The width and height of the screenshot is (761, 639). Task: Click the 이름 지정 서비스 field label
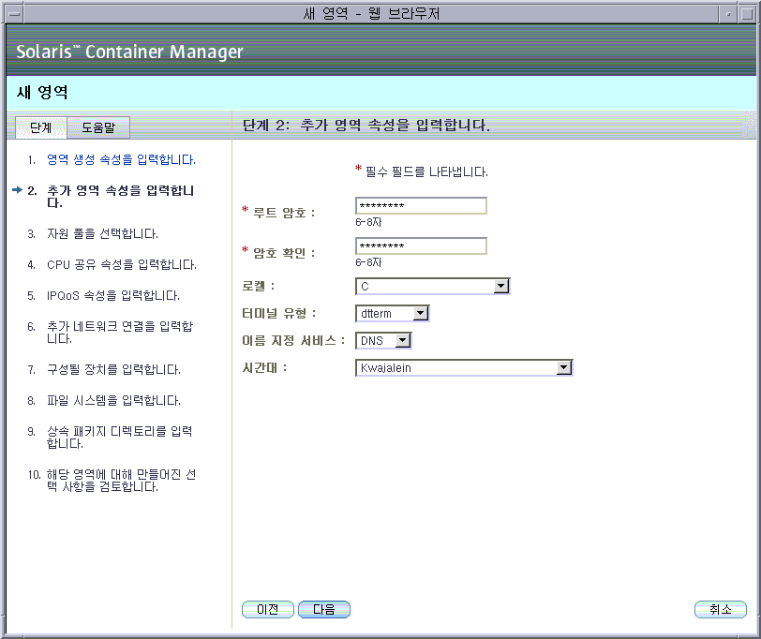coord(293,341)
